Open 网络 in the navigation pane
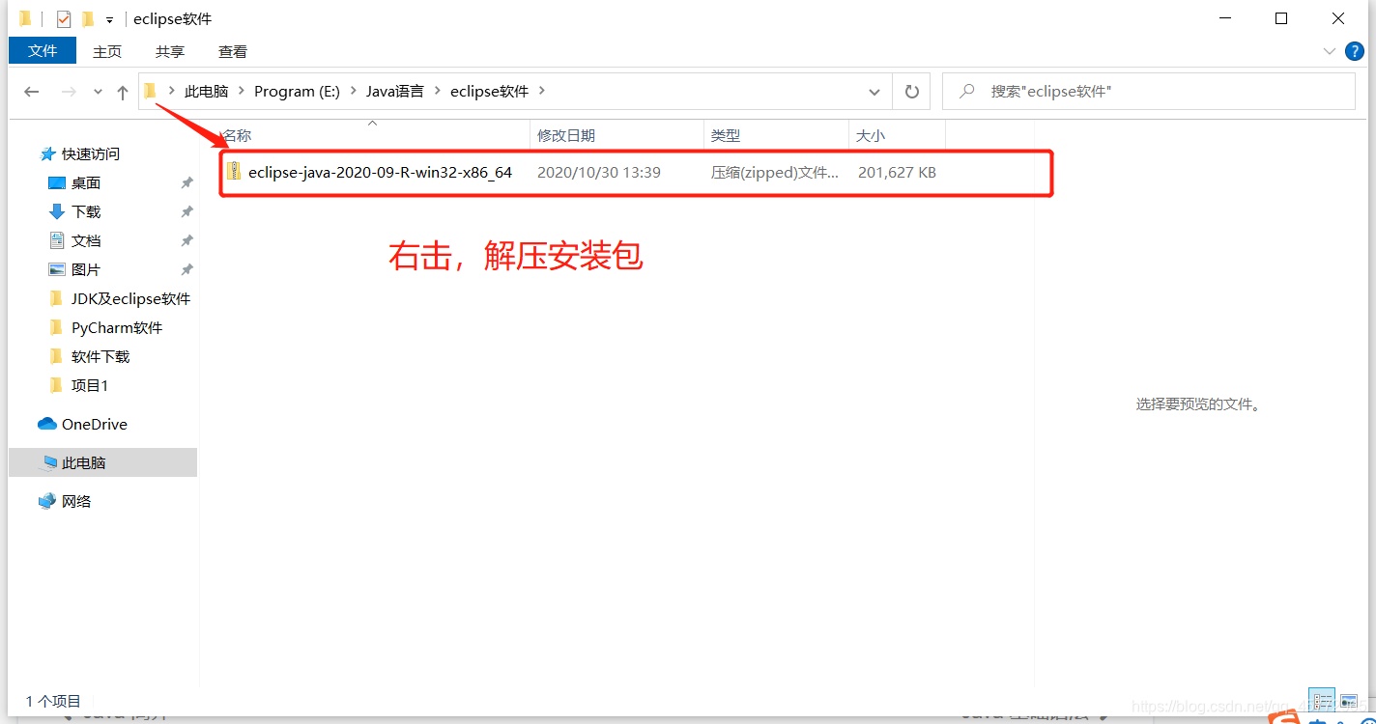This screenshot has width=1376, height=724. coord(76,502)
